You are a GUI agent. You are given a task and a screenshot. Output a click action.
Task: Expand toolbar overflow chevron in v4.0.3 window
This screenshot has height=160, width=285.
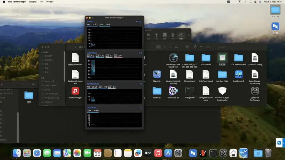pyautogui.click(x=189, y=35)
